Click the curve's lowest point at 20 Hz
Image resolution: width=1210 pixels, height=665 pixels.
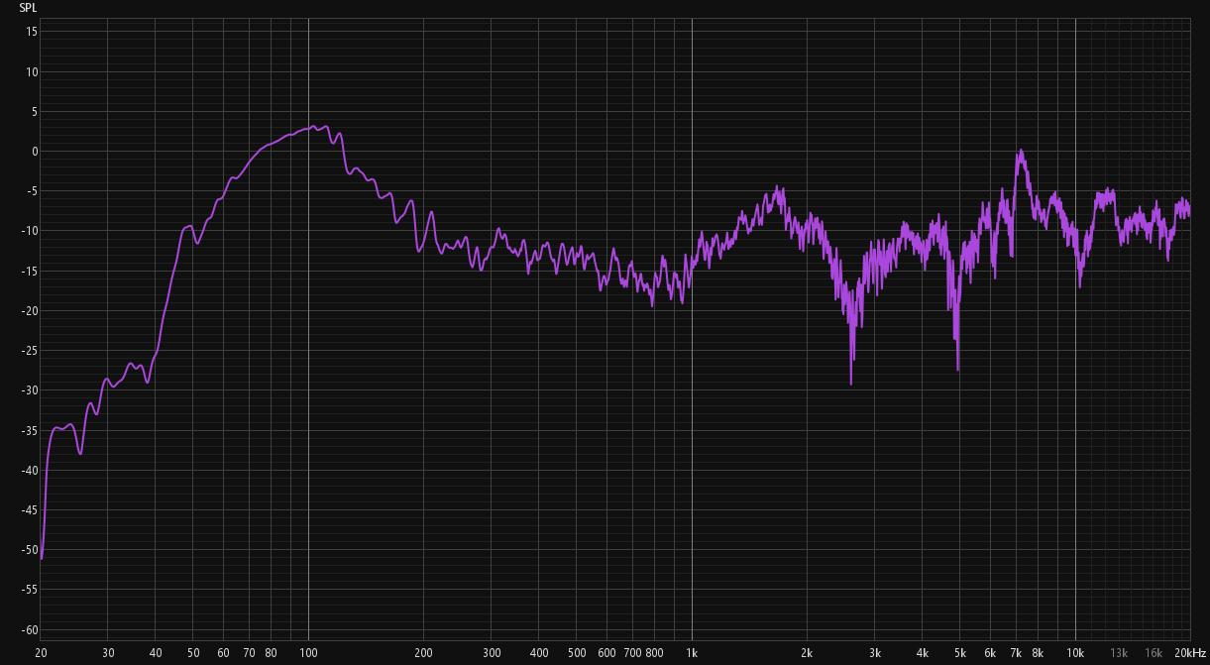pyautogui.click(x=42, y=558)
